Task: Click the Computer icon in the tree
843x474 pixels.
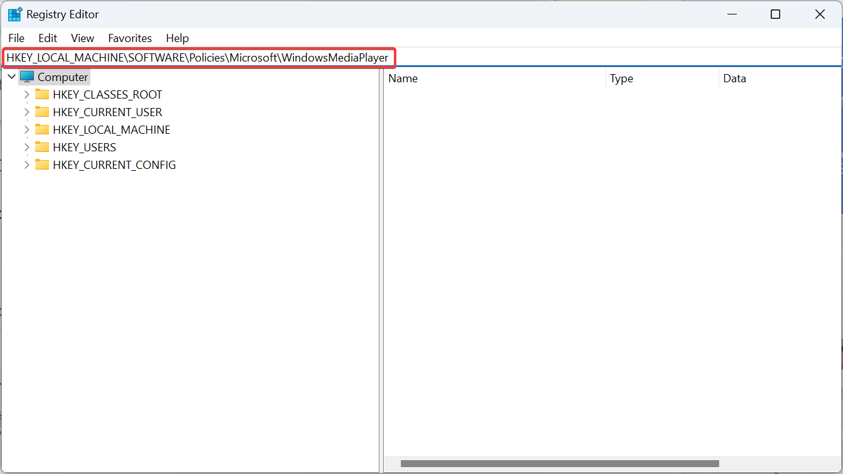Action: coord(28,77)
